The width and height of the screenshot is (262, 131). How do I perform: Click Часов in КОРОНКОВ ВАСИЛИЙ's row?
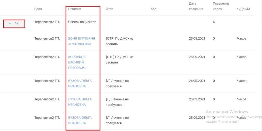242,57
